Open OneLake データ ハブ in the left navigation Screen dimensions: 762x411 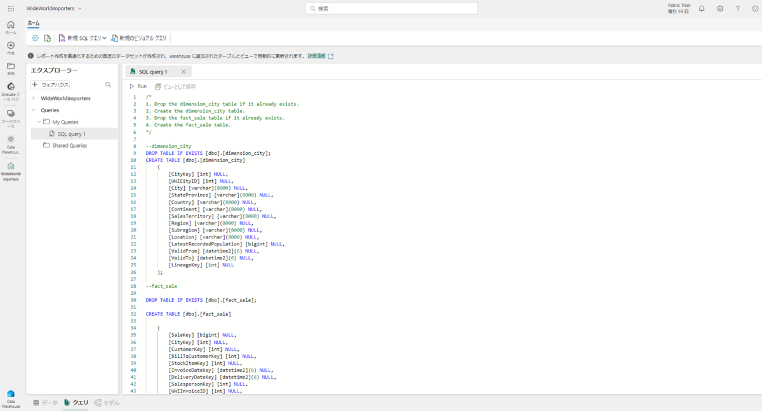coord(11,92)
